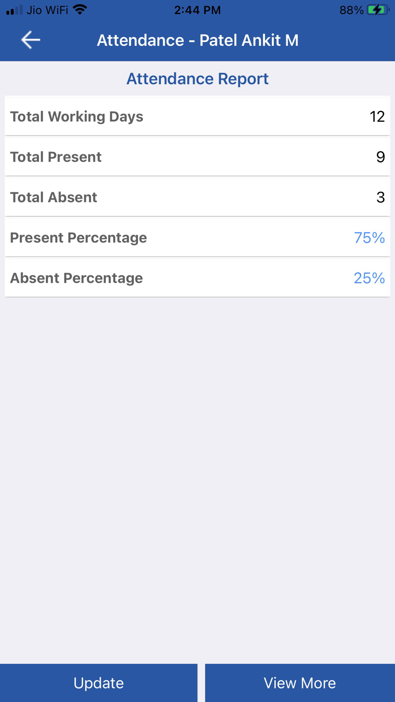Tap the blue 25% absent value

(369, 278)
